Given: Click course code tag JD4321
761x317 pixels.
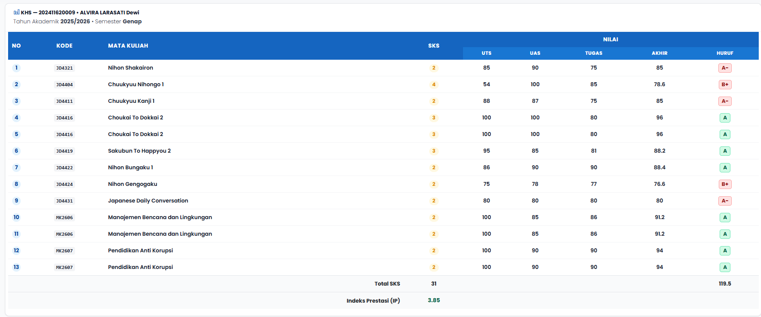Looking at the screenshot, I should (x=64, y=68).
